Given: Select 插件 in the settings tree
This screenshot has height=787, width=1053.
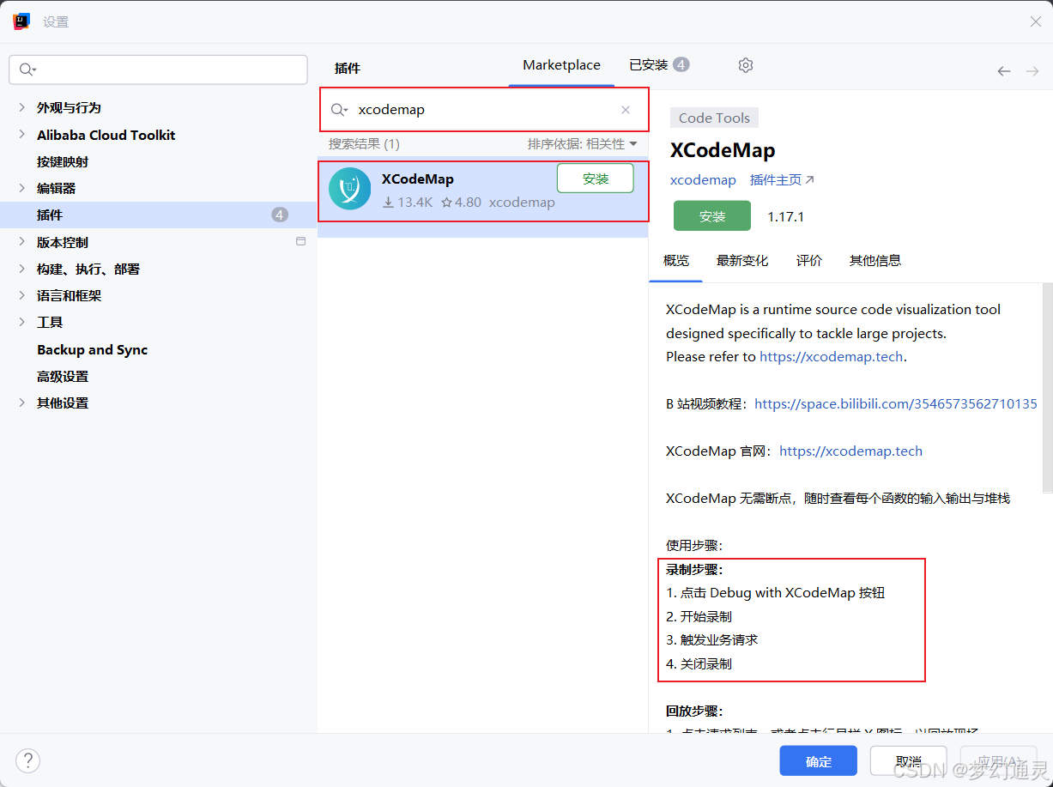Looking at the screenshot, I should point(158,215).
